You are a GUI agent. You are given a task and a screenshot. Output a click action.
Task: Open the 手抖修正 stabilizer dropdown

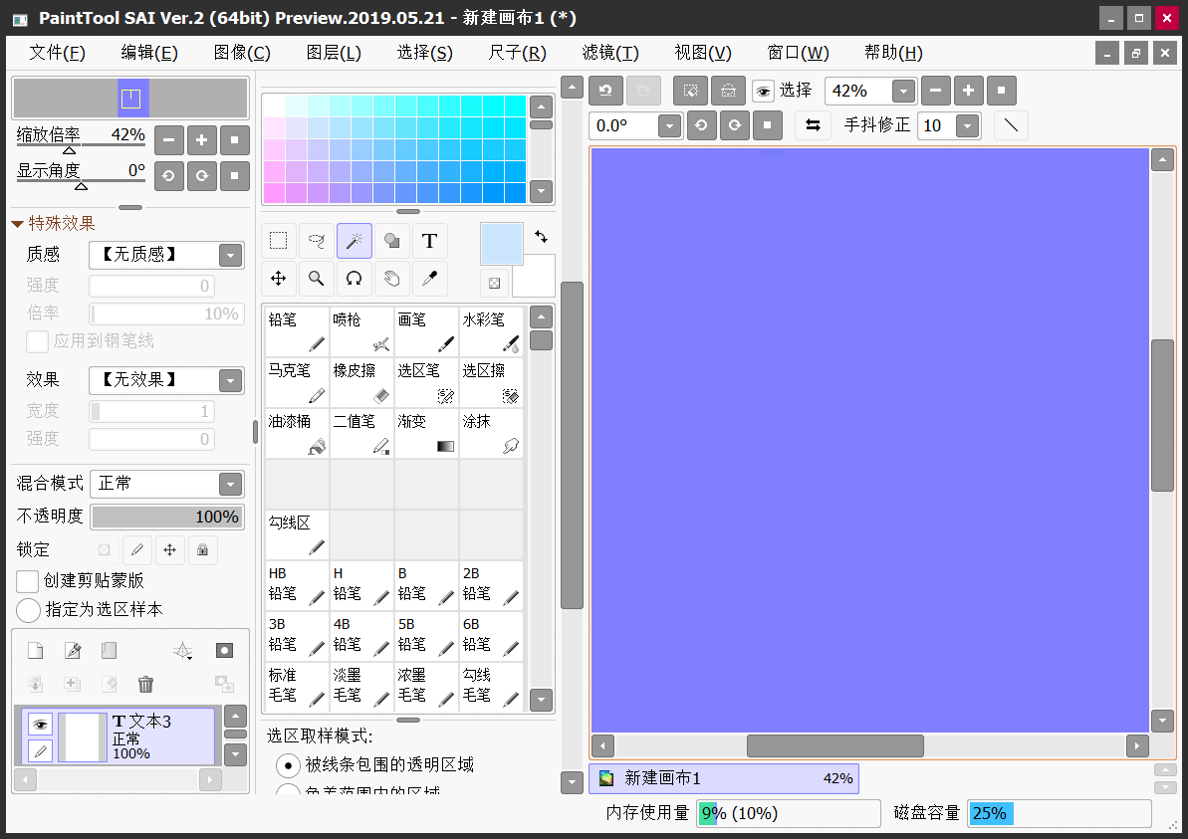[x=966, y=125]
